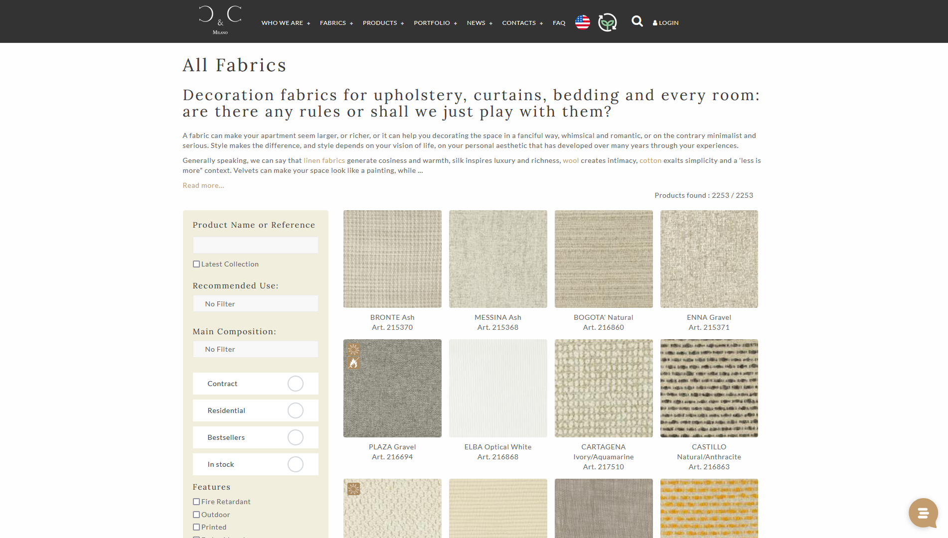
Task: Expand the FABRICS menu
Action: (336, 23)
